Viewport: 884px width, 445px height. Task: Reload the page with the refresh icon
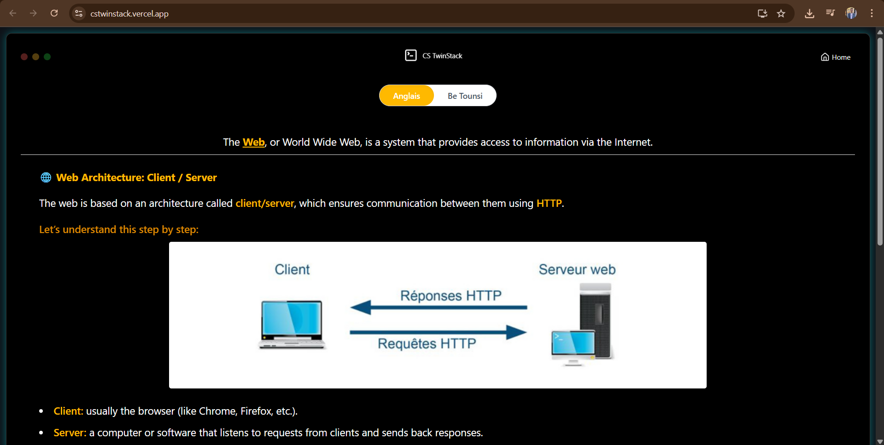click(54, 13)
